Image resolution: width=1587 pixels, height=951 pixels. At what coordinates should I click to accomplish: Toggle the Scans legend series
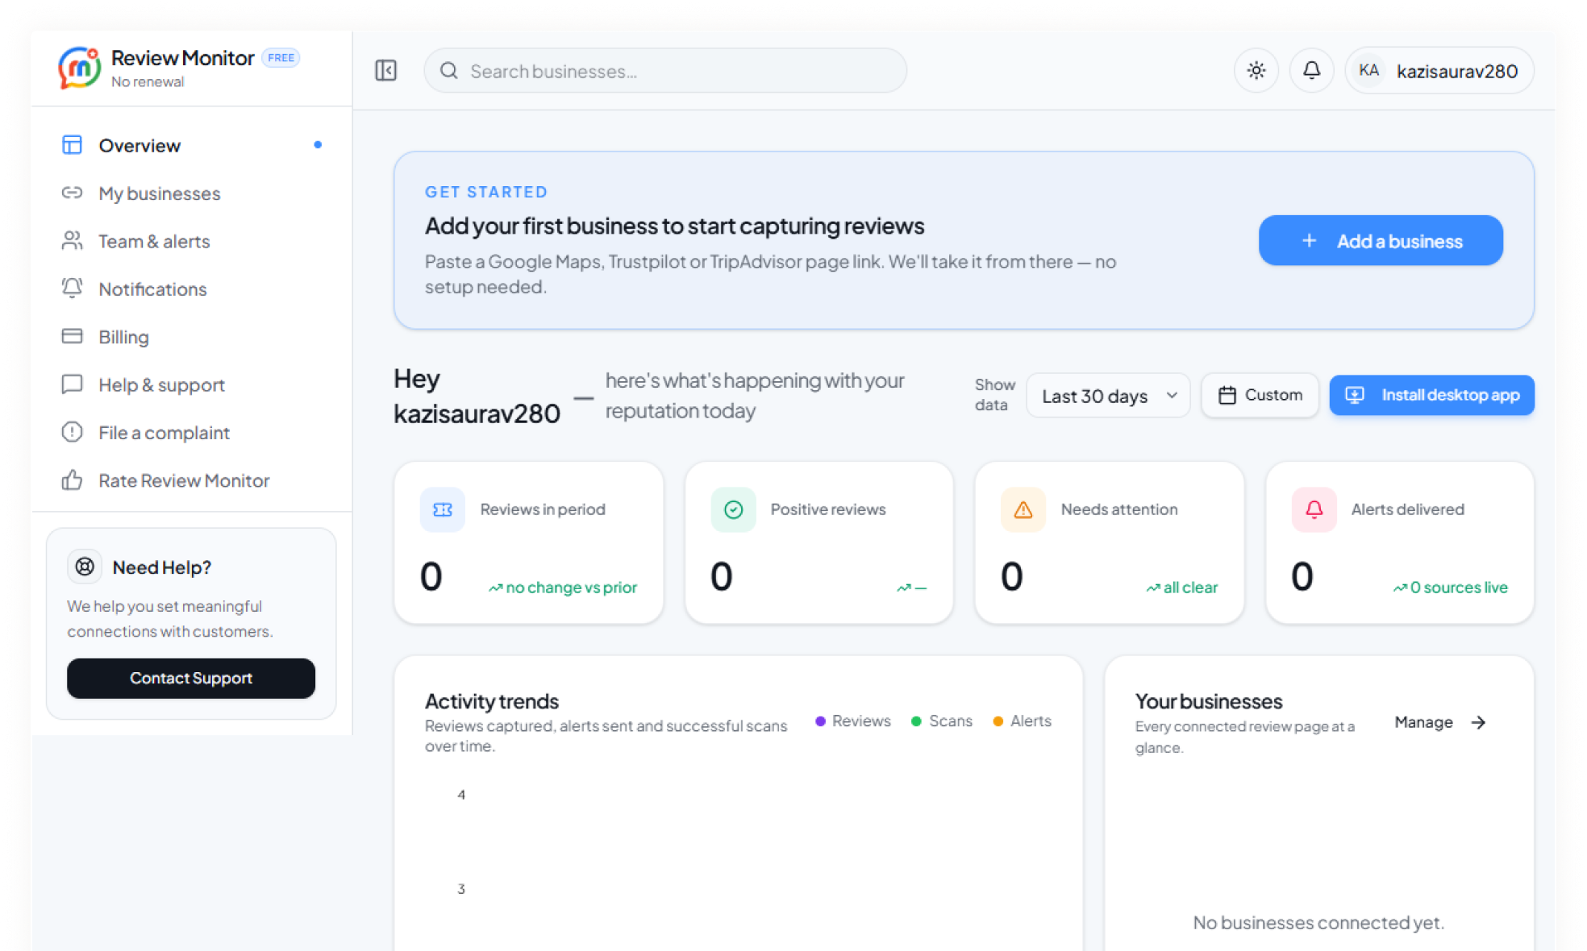pyautogui.click(x=942, y=721)
